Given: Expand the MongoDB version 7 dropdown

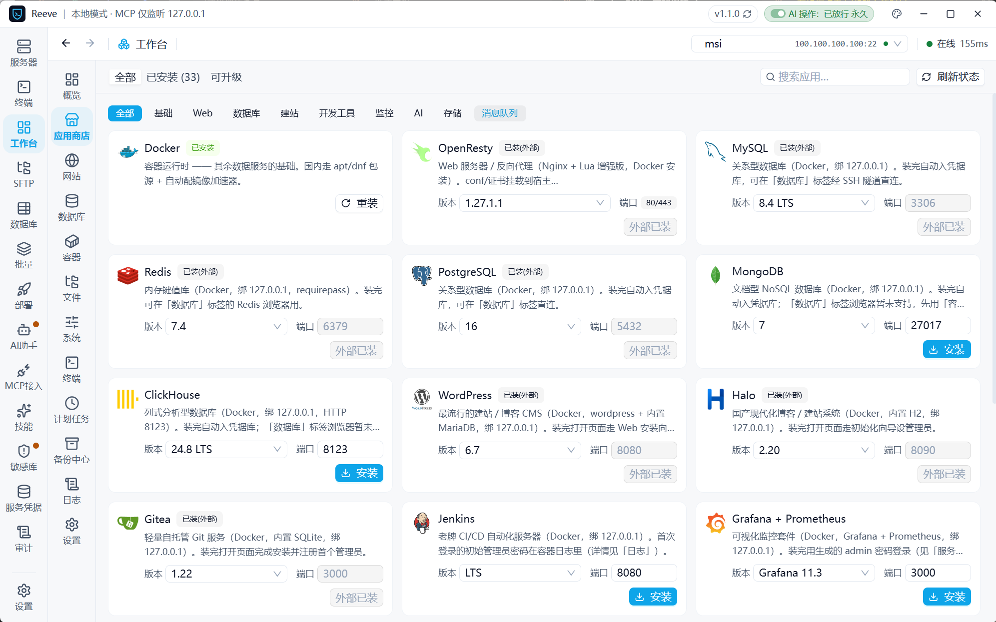Looking at the screenshot, I should (x=814, y=325).
